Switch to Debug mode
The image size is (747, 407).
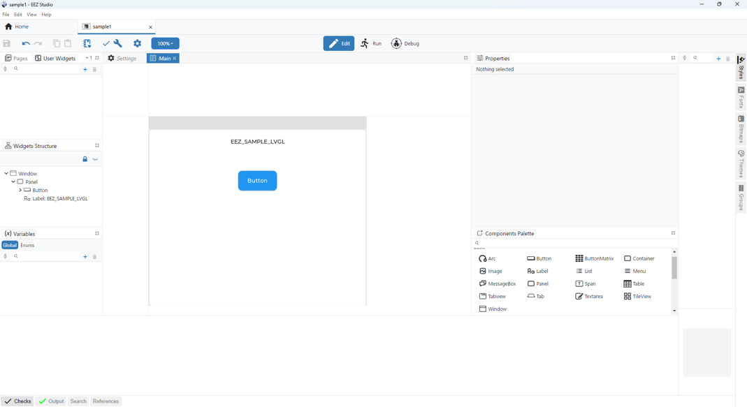click(x=405, y=43)
